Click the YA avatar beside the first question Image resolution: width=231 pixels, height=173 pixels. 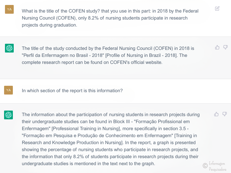9,9
